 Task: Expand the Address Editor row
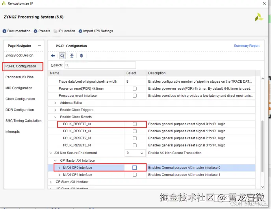pos(55,103)
